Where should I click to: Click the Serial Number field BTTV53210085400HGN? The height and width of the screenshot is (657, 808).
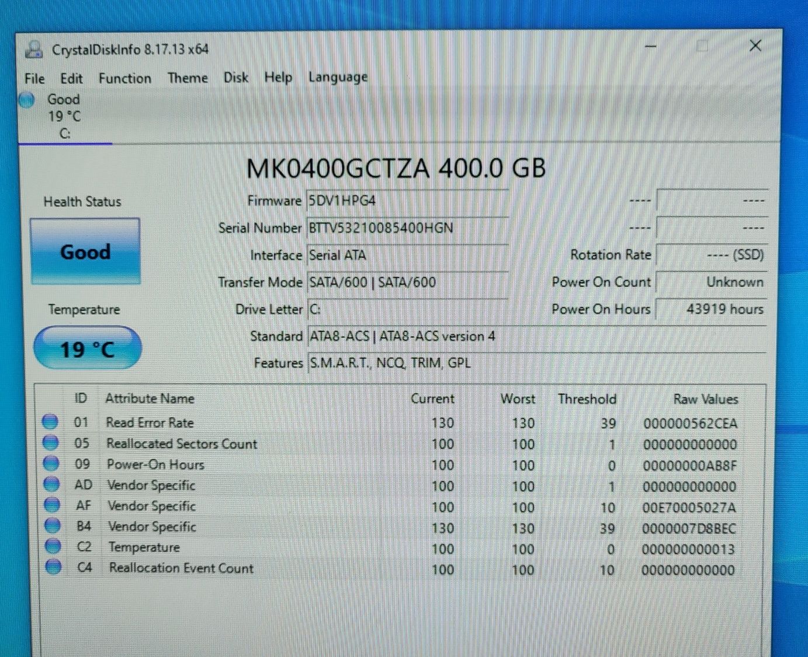(407, 228)
